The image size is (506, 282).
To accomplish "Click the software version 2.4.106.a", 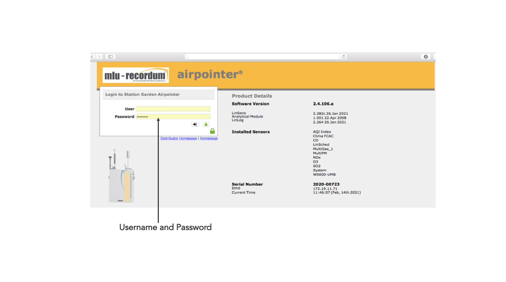I will coord(323,104).
